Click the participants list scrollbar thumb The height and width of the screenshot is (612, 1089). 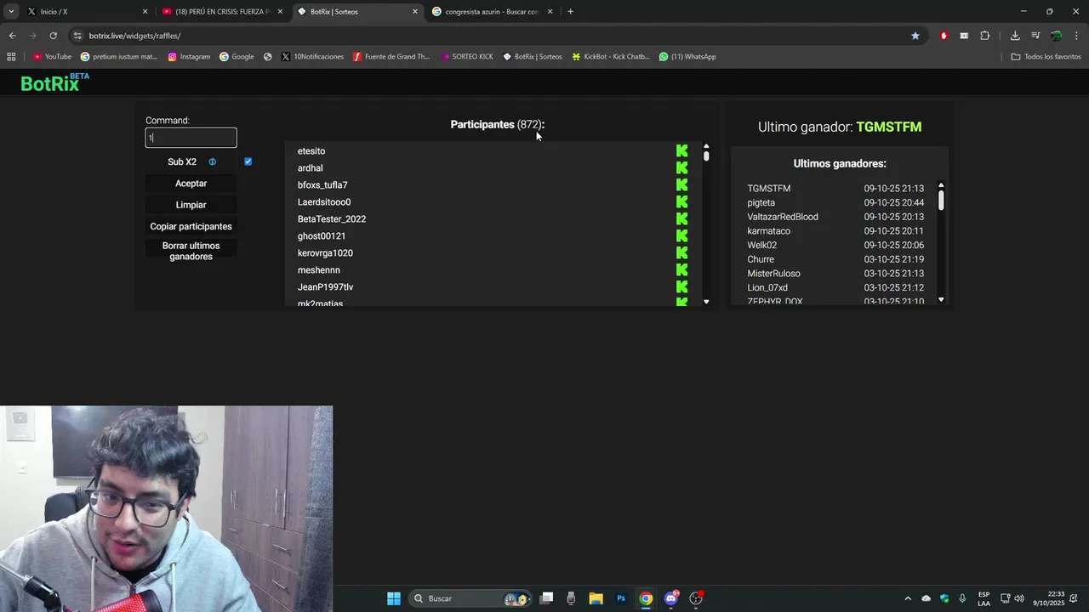(x=706, y=156)
